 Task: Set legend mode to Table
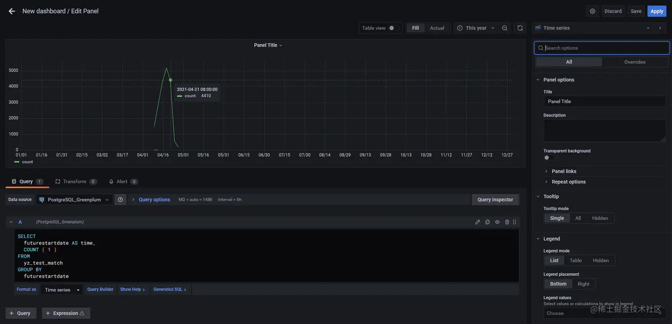click(576, 261)
